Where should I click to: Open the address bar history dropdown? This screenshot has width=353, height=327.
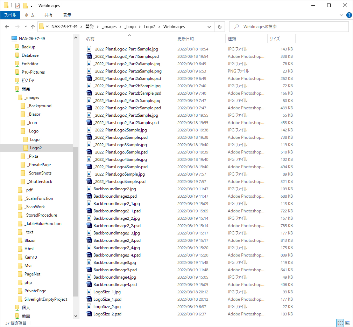pyautogui.click(x=209, y=27)
